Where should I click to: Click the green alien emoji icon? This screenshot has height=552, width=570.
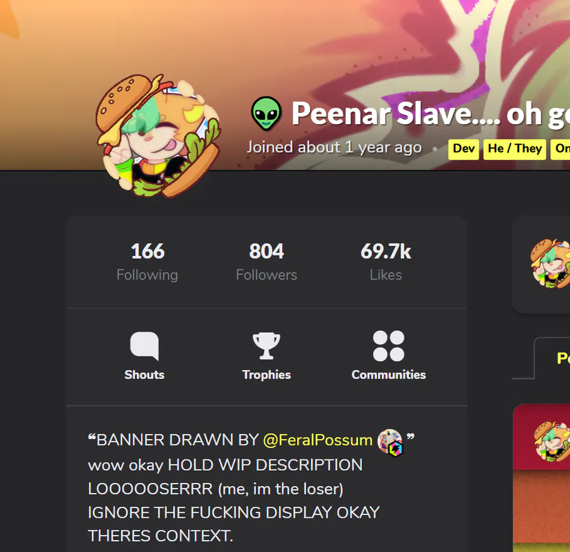tap(266, 113)
